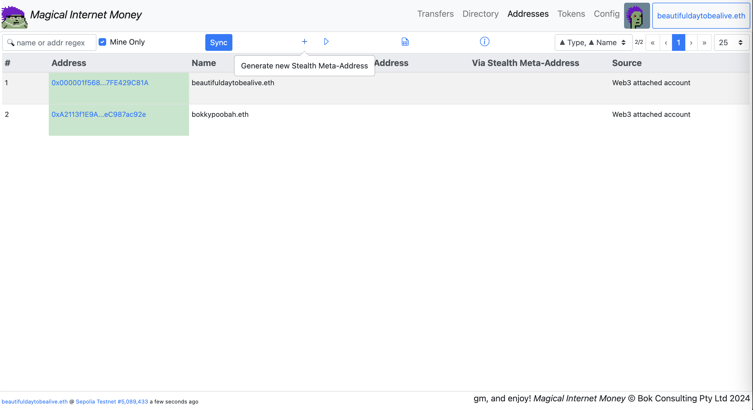Click the plus icon for new Stealth Meta-Address
The height and width of the screenshot is (410, 753).
click(304, 42)
